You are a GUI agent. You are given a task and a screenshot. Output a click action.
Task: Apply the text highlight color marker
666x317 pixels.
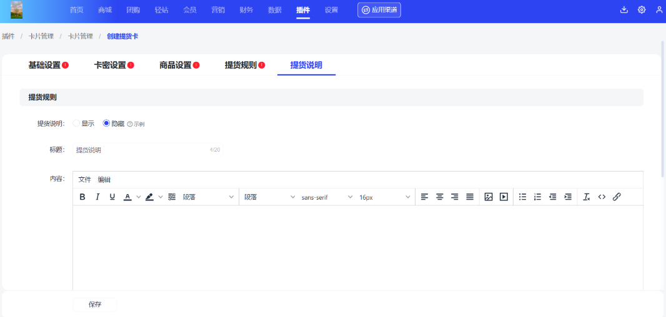click(150, 197)
